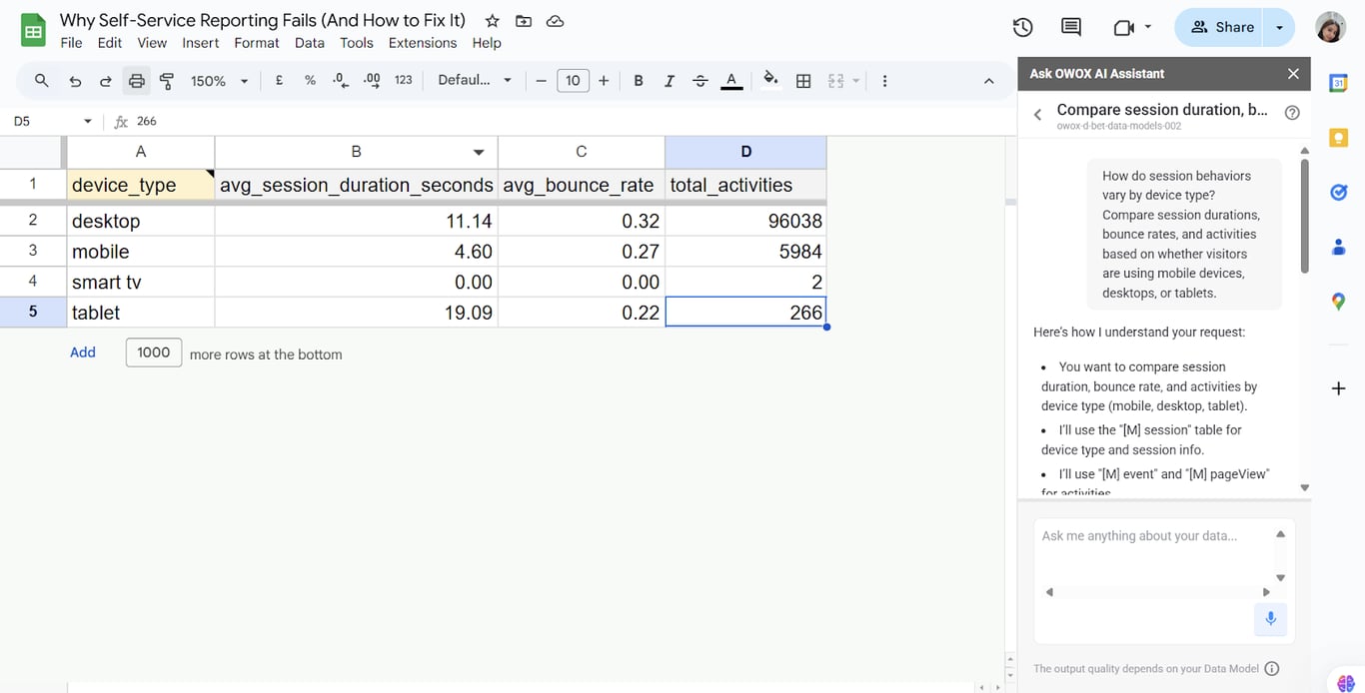The image size is (1365, 693).
Task: Toggle strikethrough formatting
Action: (700, 81)
